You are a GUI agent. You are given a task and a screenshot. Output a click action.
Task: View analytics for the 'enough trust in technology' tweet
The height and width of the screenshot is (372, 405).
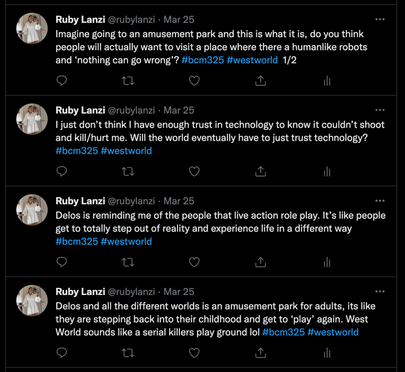click(327, 171)
